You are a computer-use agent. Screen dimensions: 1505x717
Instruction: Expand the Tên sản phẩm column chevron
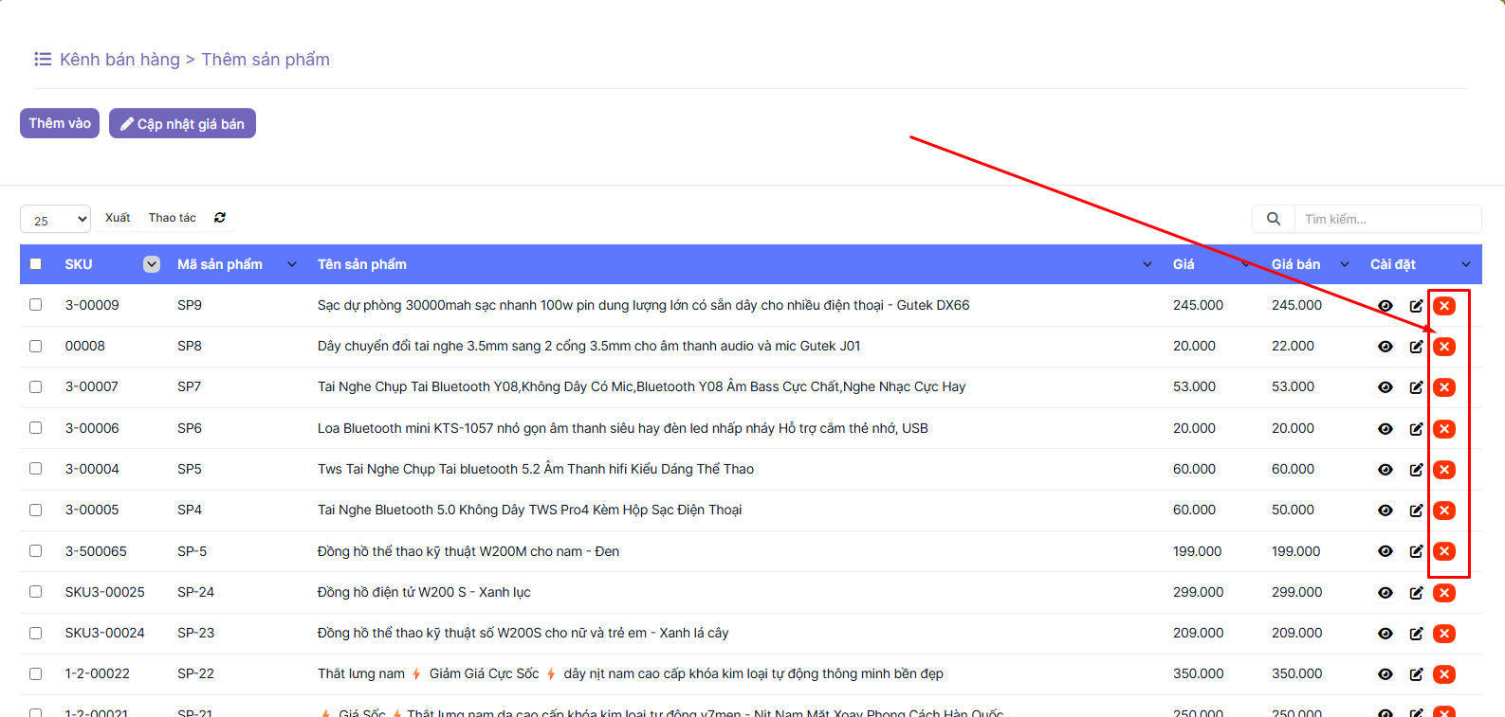1147,264
